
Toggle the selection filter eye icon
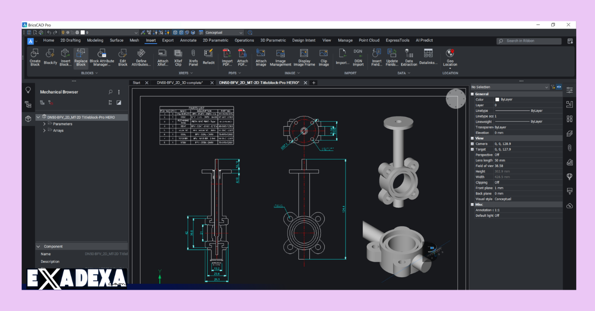click(559, 86)
